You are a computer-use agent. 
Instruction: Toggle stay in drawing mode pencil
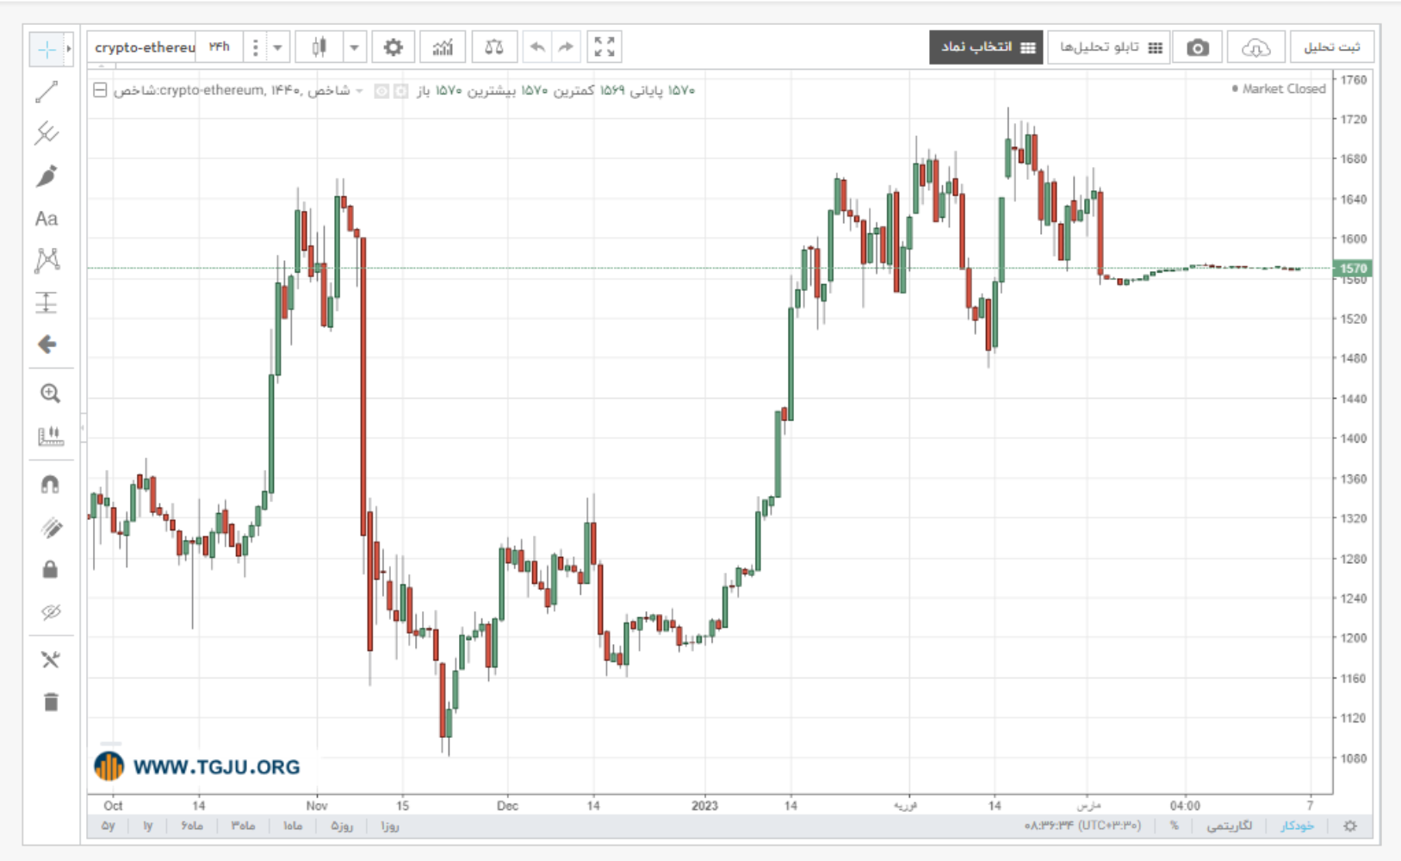click(50, 527)
